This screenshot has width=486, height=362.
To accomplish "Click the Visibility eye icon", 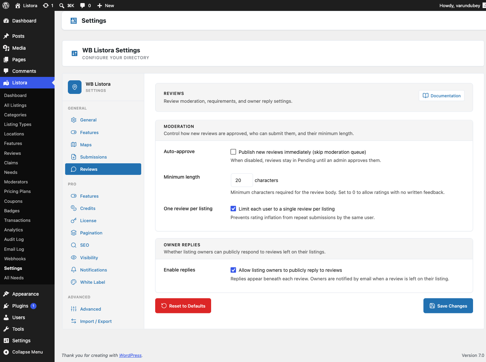I will point(74,258).
